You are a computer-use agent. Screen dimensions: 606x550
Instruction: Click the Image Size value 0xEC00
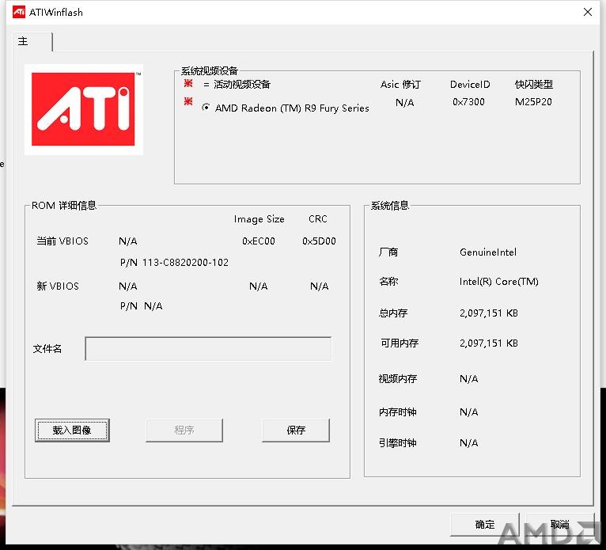[x=259, y=241]
